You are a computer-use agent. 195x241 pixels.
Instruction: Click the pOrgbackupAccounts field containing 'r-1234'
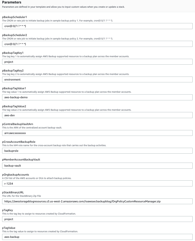(97, 183)
